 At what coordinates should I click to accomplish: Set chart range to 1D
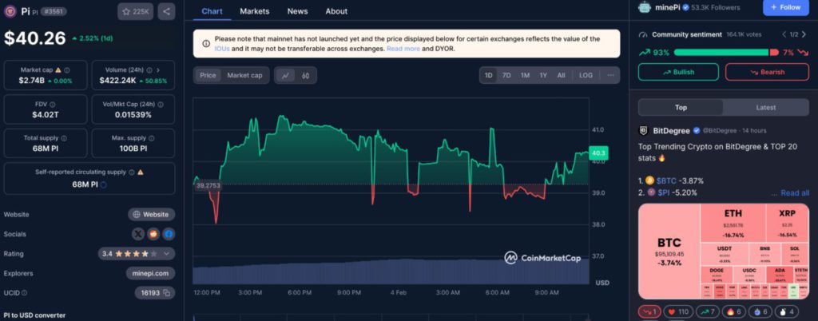[x=488, y=75]
